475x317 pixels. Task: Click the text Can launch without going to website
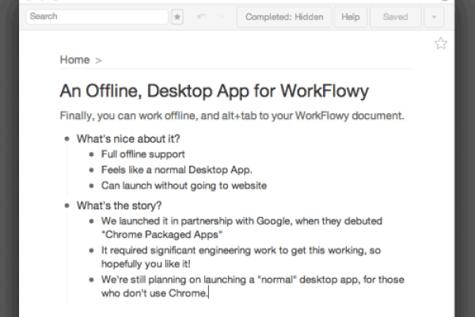pyautogui.click(x=184, y=185)
